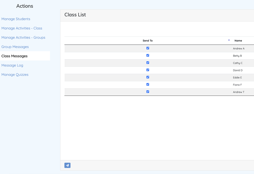
Task: Open Manage Students page
Action: coord(16,19)
